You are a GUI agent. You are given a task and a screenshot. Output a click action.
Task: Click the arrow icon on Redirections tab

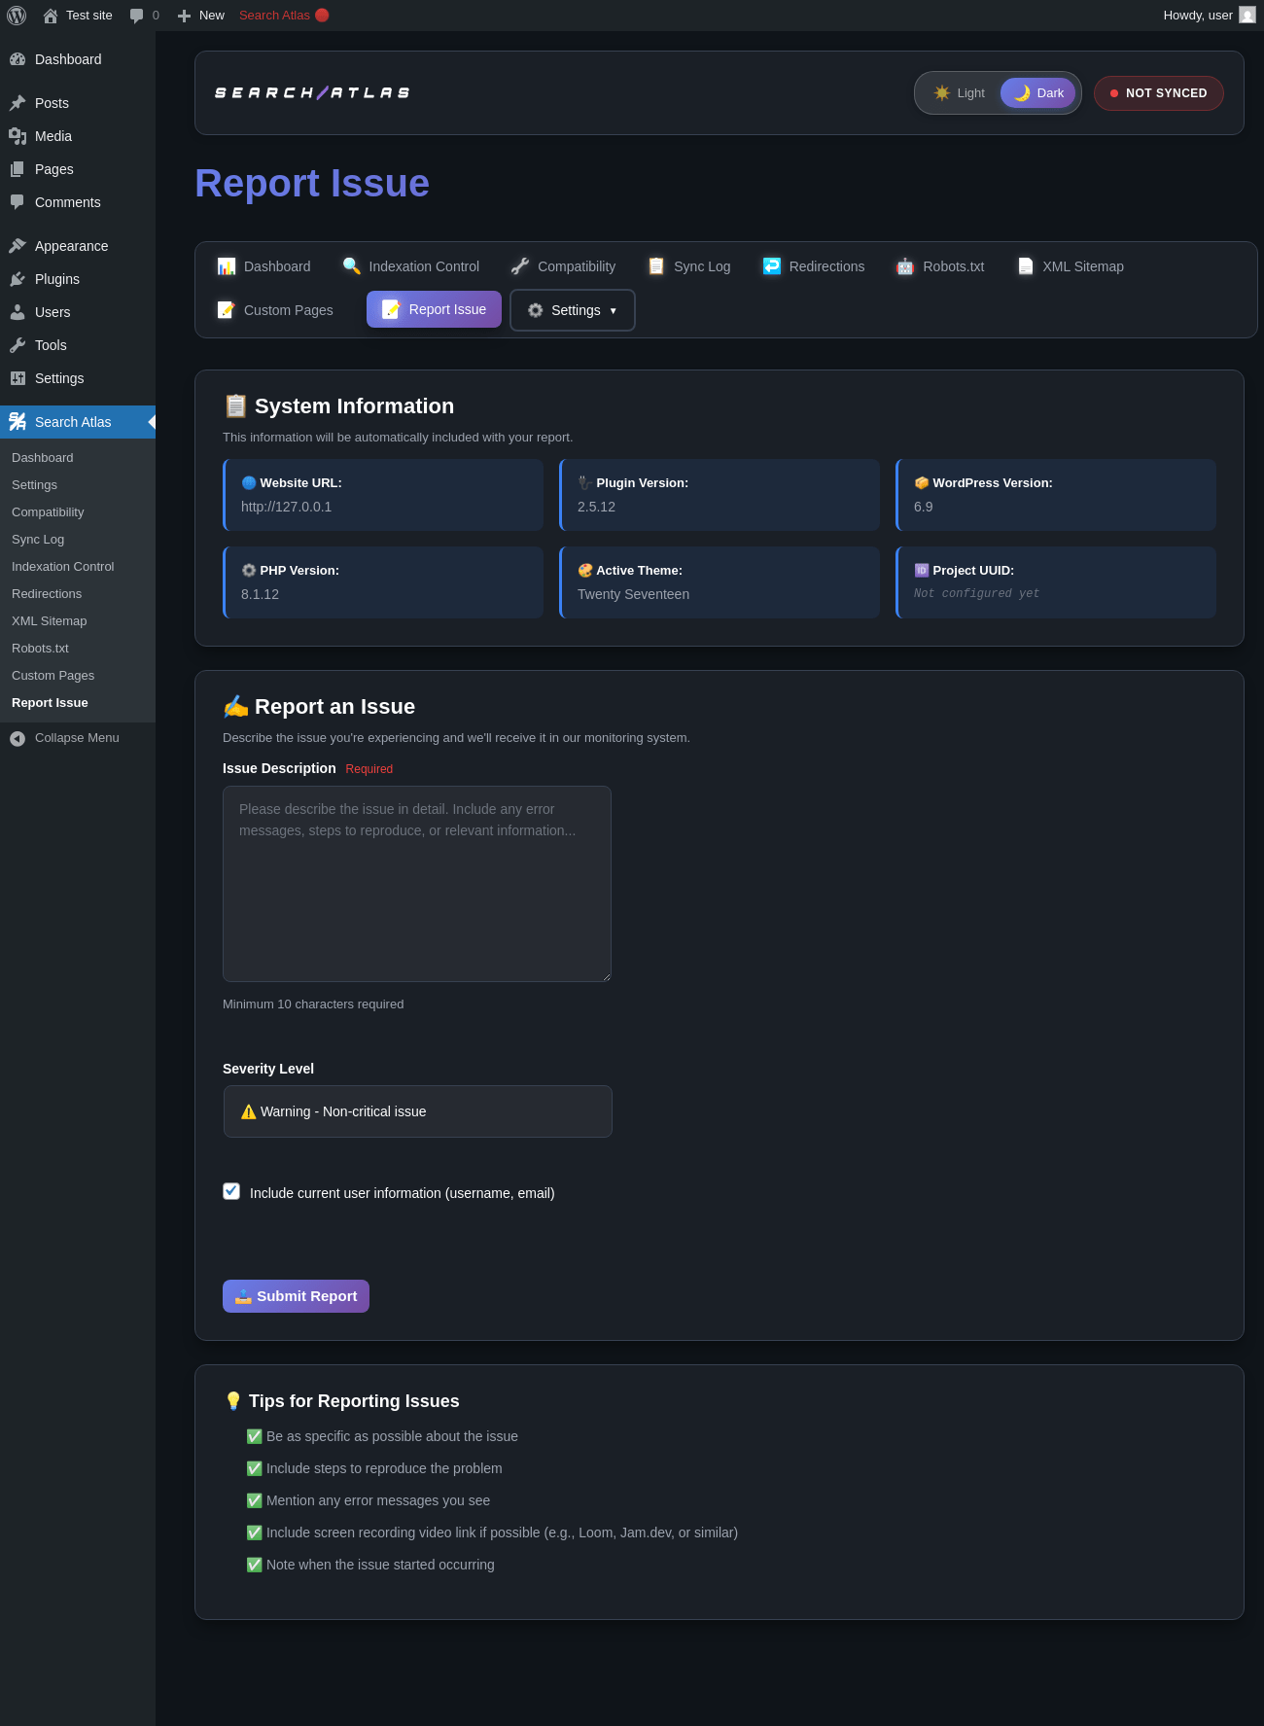click(772, 266)
